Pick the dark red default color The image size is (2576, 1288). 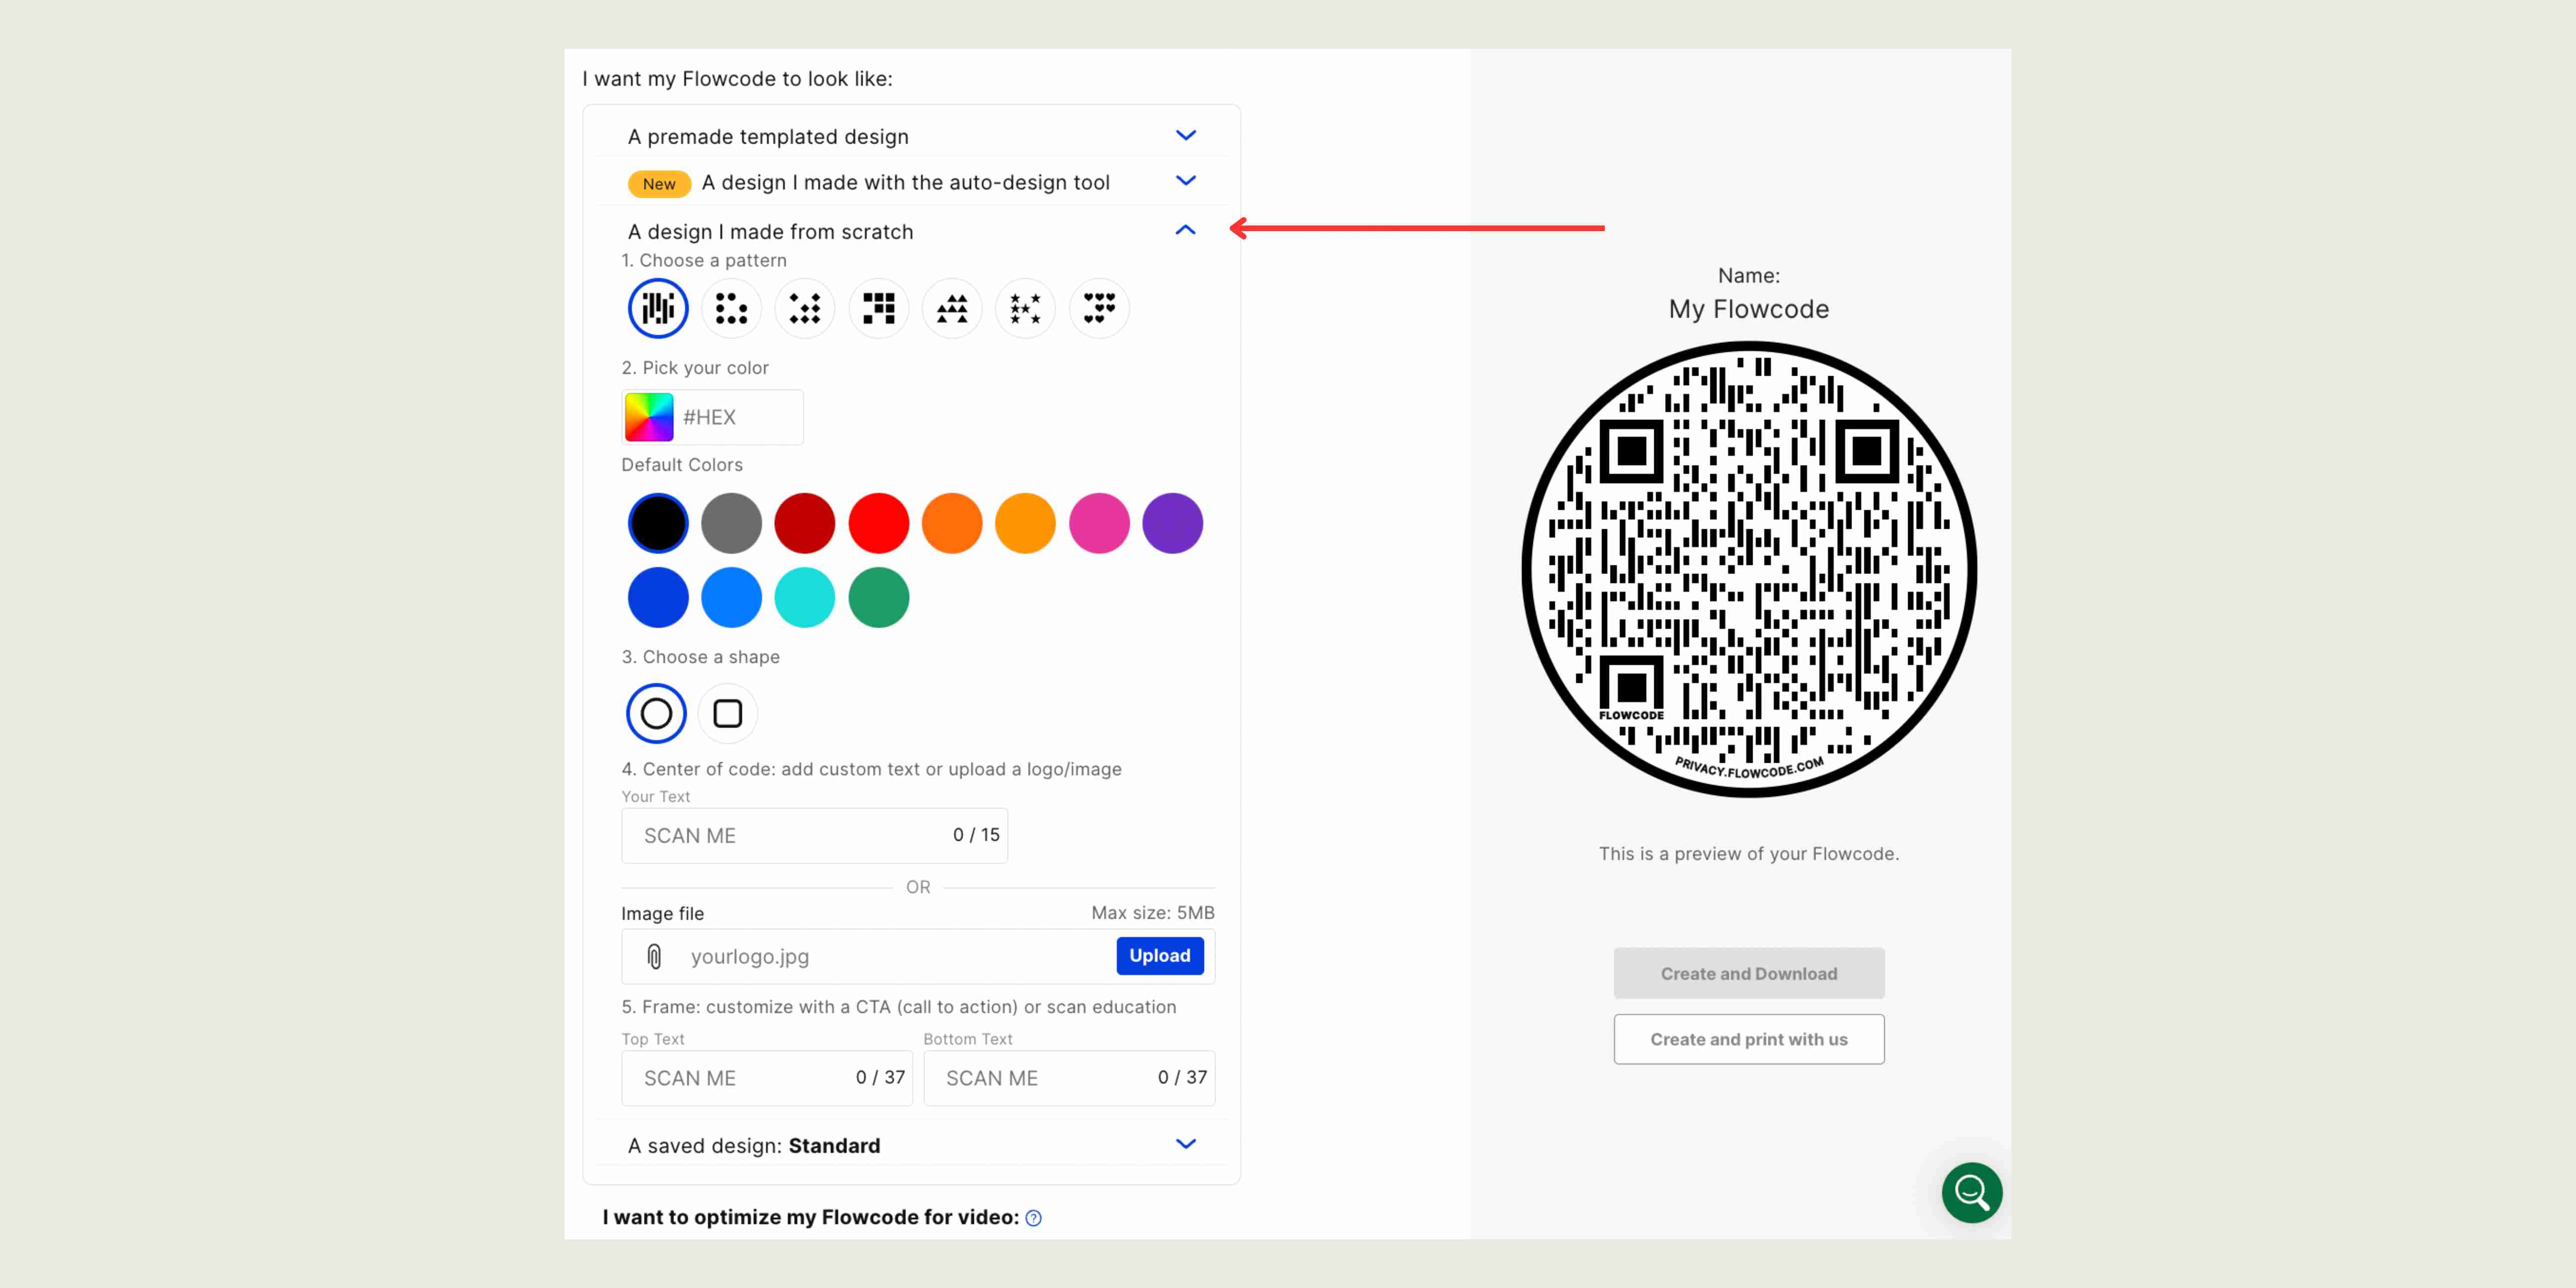click(x=805, y=523)
